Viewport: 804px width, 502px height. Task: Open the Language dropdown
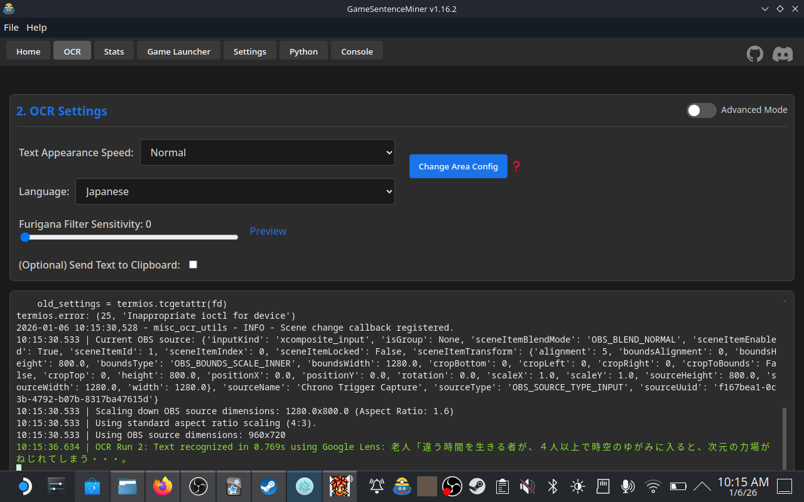235,191
